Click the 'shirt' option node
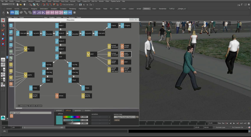Screen dimensions: 251x137 91,54
